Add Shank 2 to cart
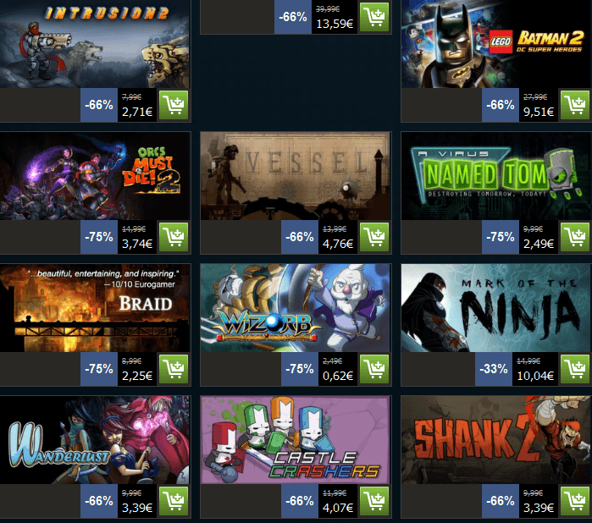 [x=574, y=501]
